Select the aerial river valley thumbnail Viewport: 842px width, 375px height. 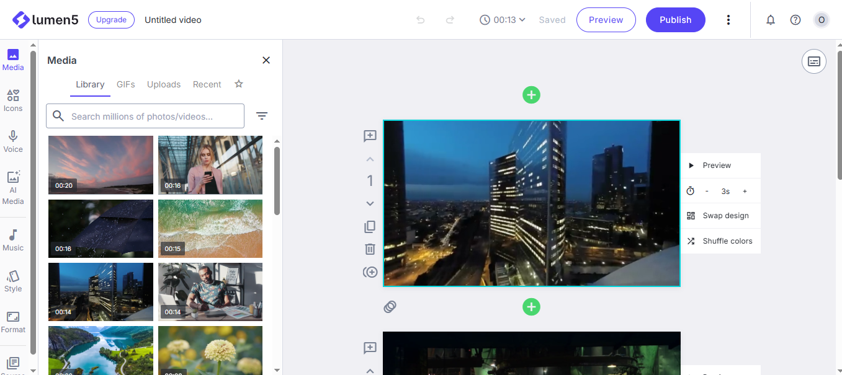click(101, 350)
